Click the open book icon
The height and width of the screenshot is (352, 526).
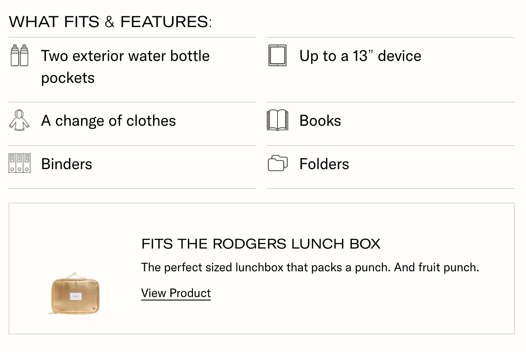pyautogui.click(x=277, y=120)
